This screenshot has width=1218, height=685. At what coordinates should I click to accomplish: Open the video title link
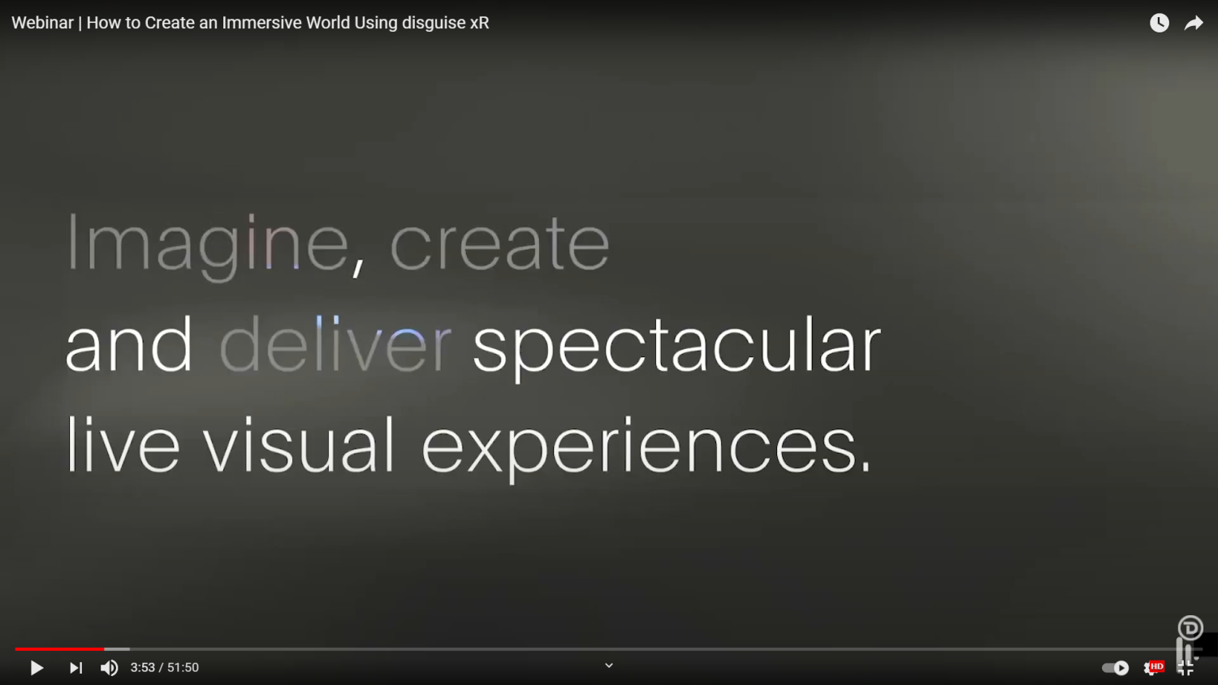(x=250, y=23)
